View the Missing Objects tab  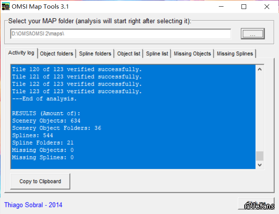(192, 54)
